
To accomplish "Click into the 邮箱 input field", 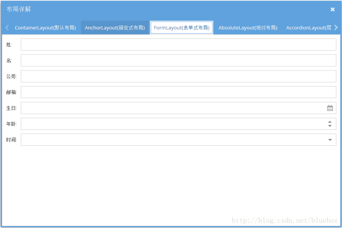I will pyautogui.click(x=178, y=92).
